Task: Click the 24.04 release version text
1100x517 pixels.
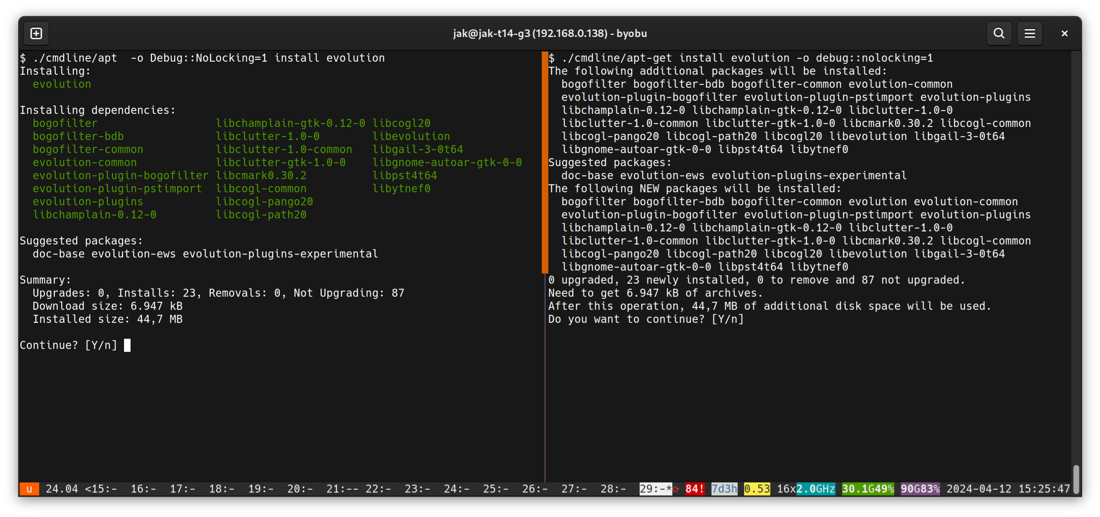Action: [62, 489]
